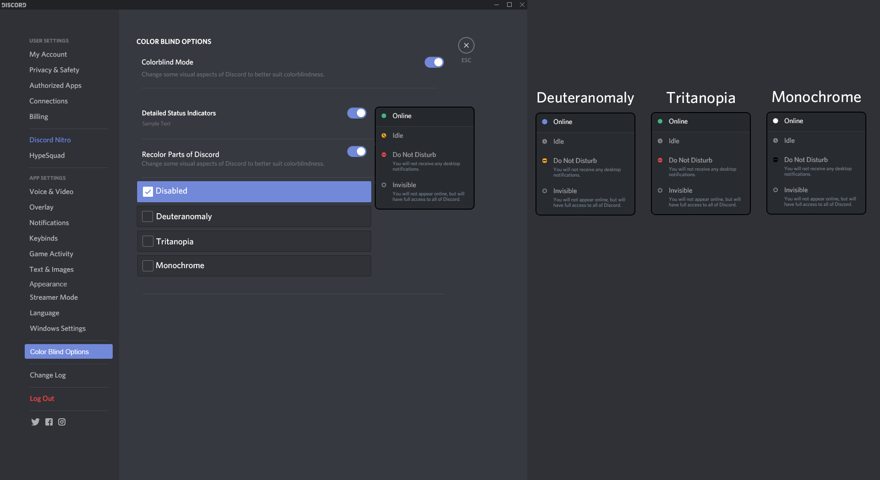Screen dimensions: 880x480
Task: Open Language settings
Action: 44,313
